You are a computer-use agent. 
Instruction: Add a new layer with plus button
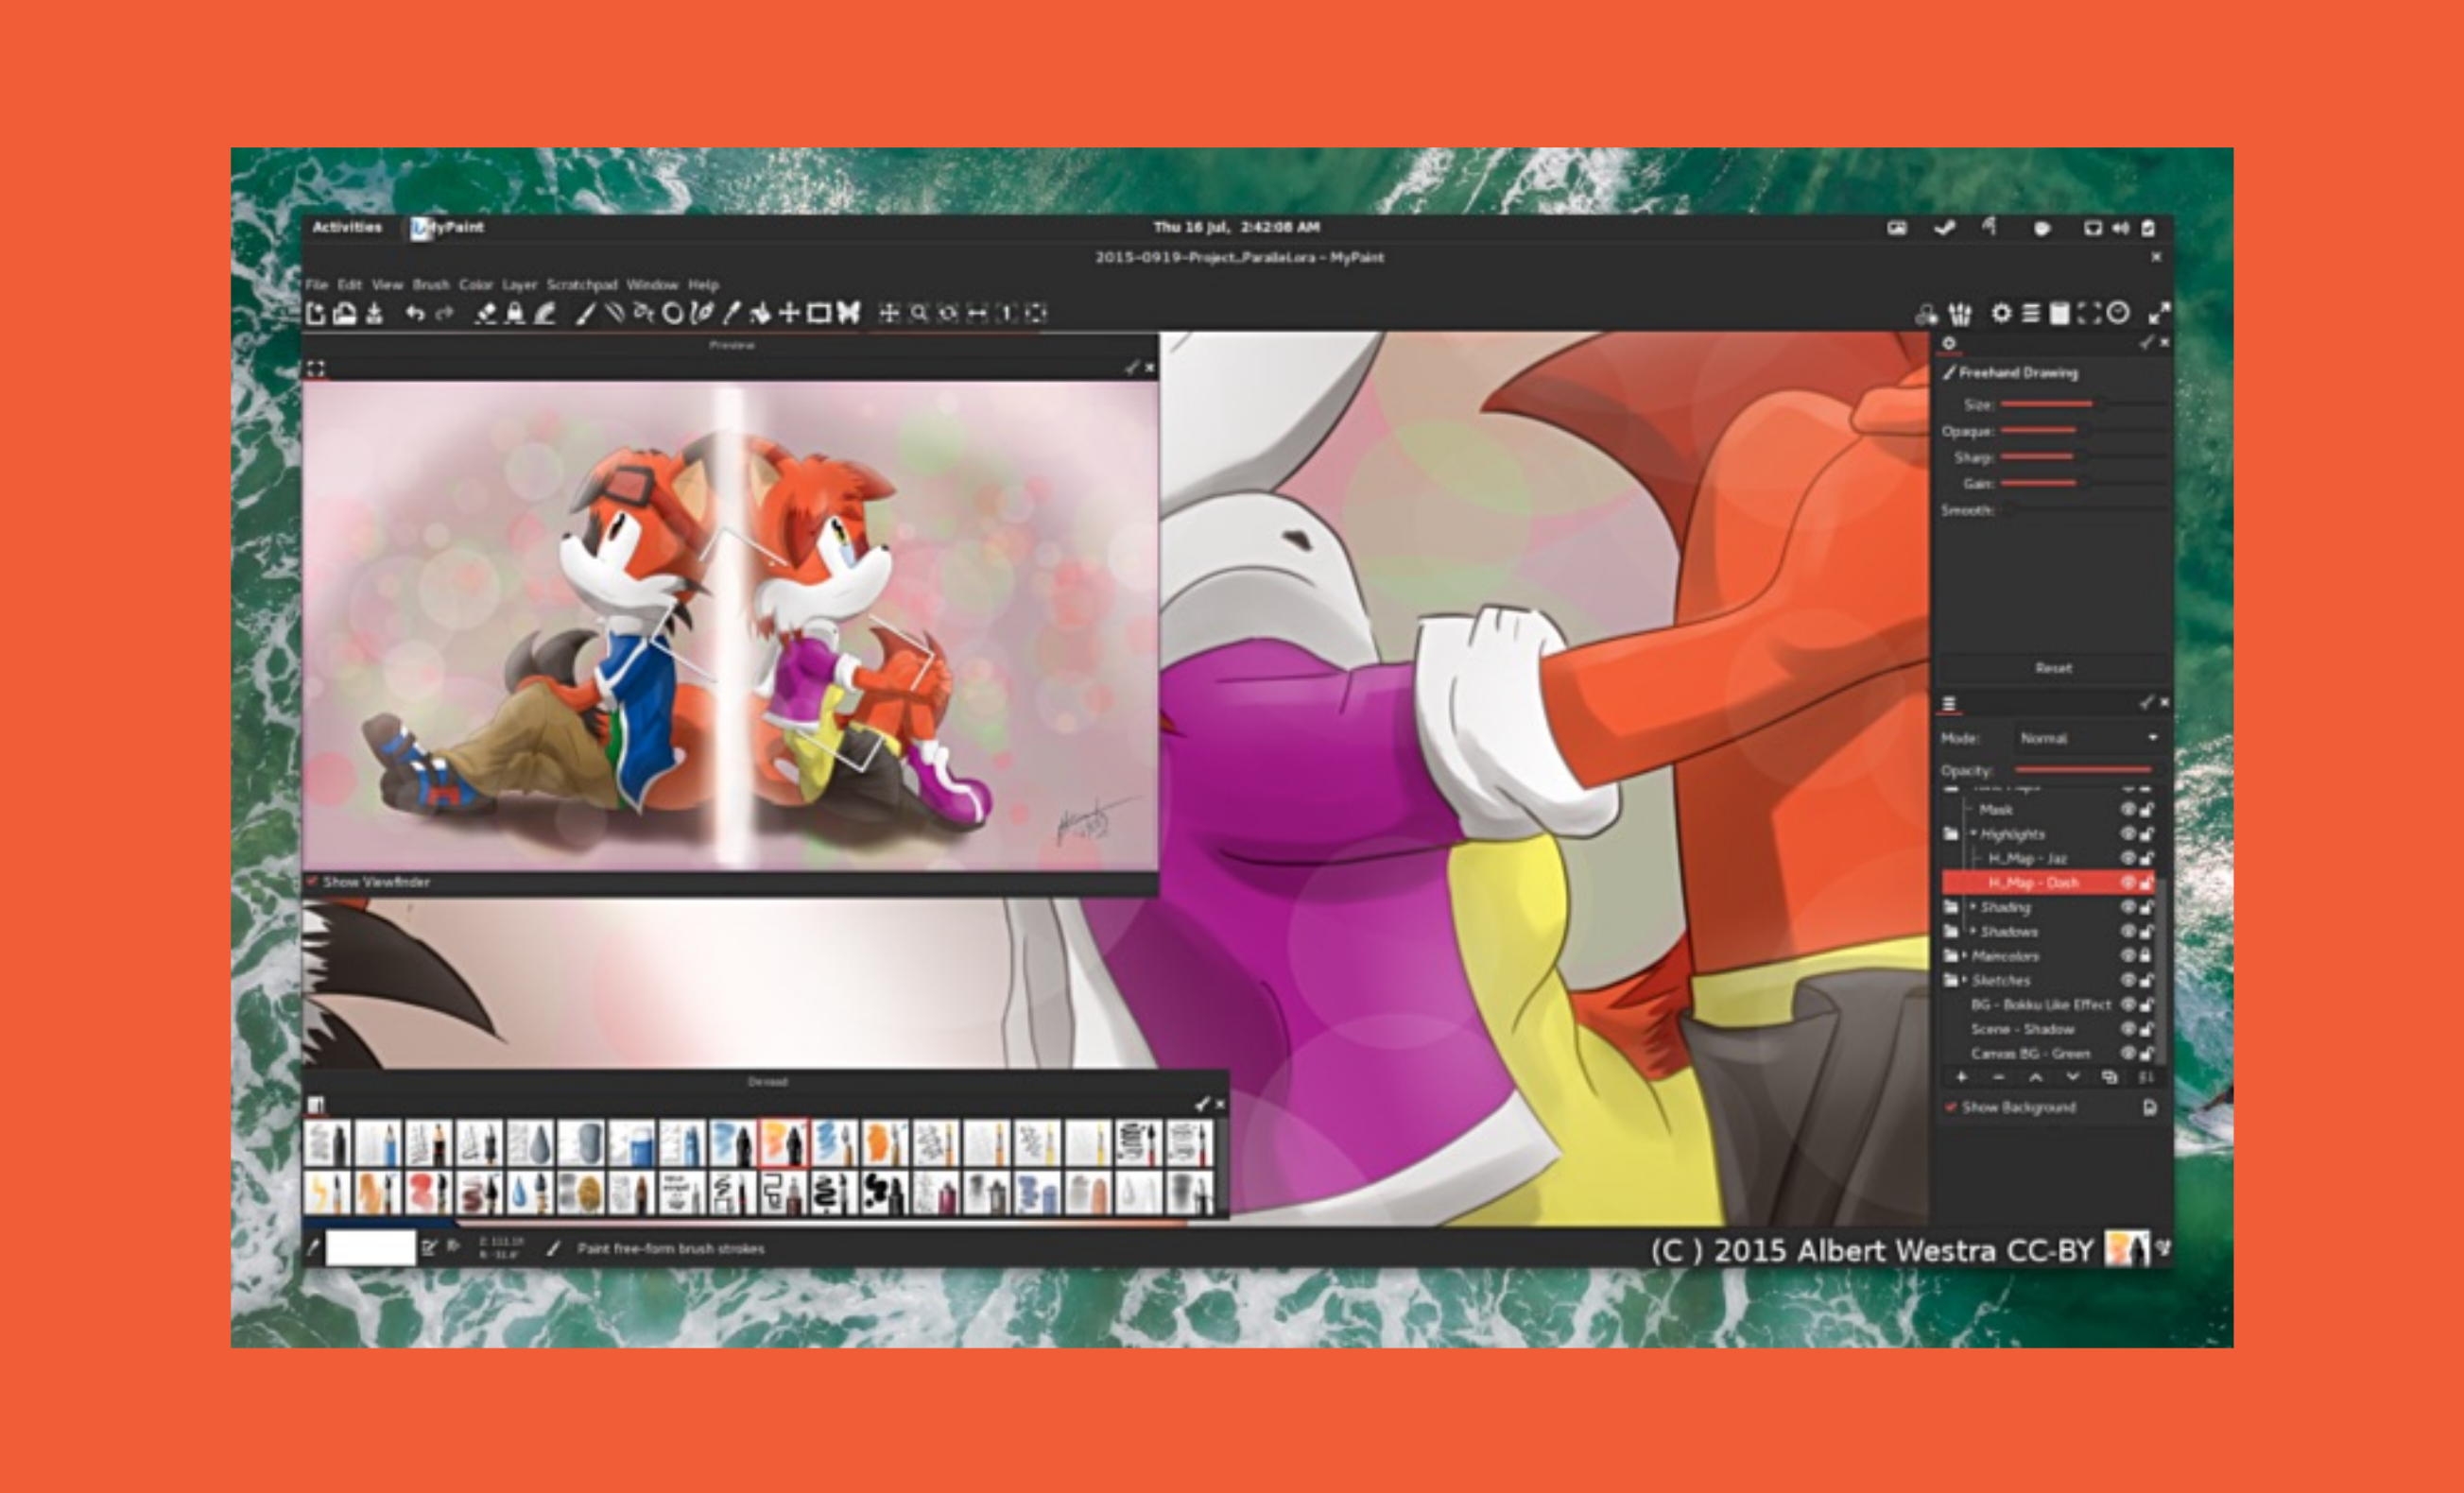[x=1961, y=1077]
